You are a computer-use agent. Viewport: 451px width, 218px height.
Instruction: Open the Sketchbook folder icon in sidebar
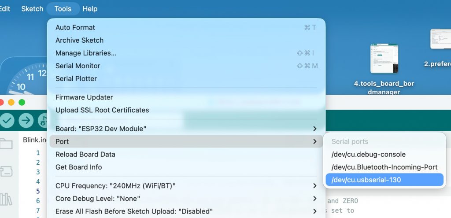[x=6, y=144]
